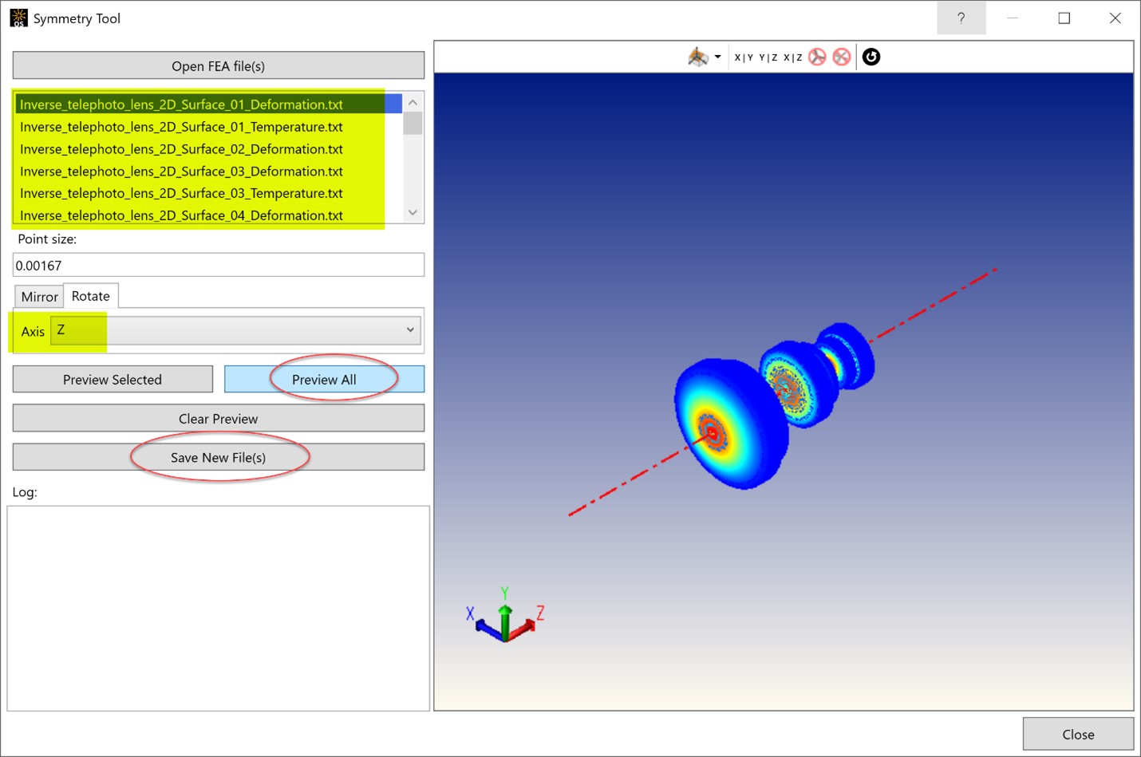Screen dimensions: 1141x757
Task: Reset the 3D view with the circular arrow
Action: pyautogui.click(x=871, y=57)
